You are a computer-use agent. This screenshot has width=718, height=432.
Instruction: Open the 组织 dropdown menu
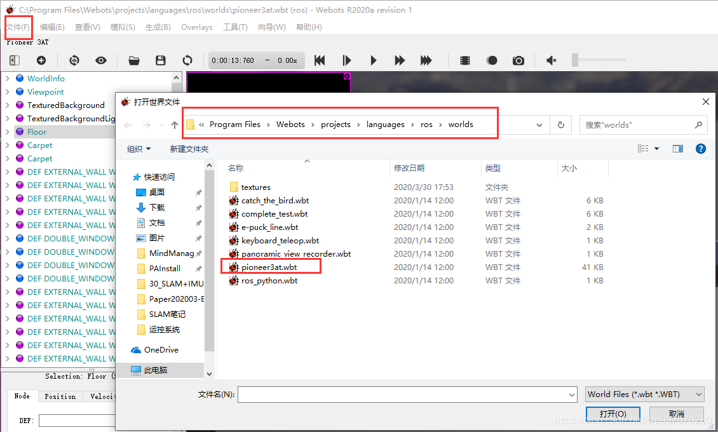coord(139,149)
